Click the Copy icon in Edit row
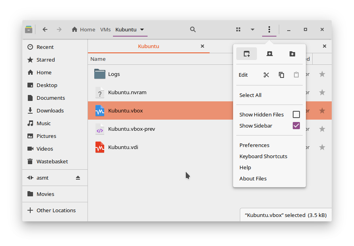The width and height of the screenshot is (354, 246). pos(281,75)
